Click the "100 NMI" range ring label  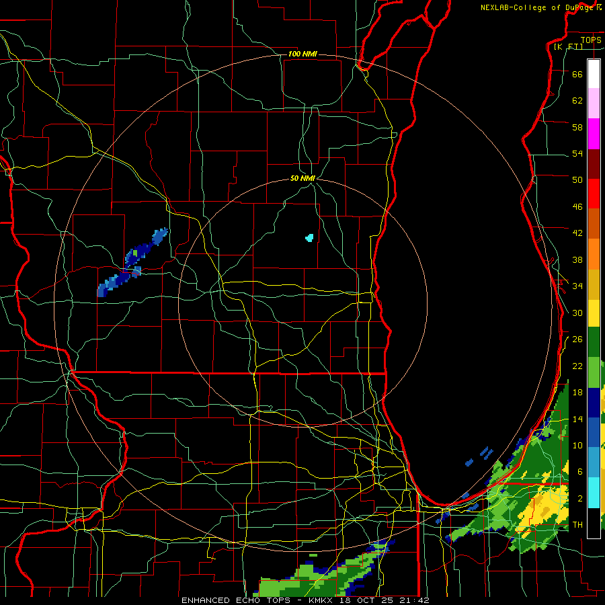click(302, 54)
